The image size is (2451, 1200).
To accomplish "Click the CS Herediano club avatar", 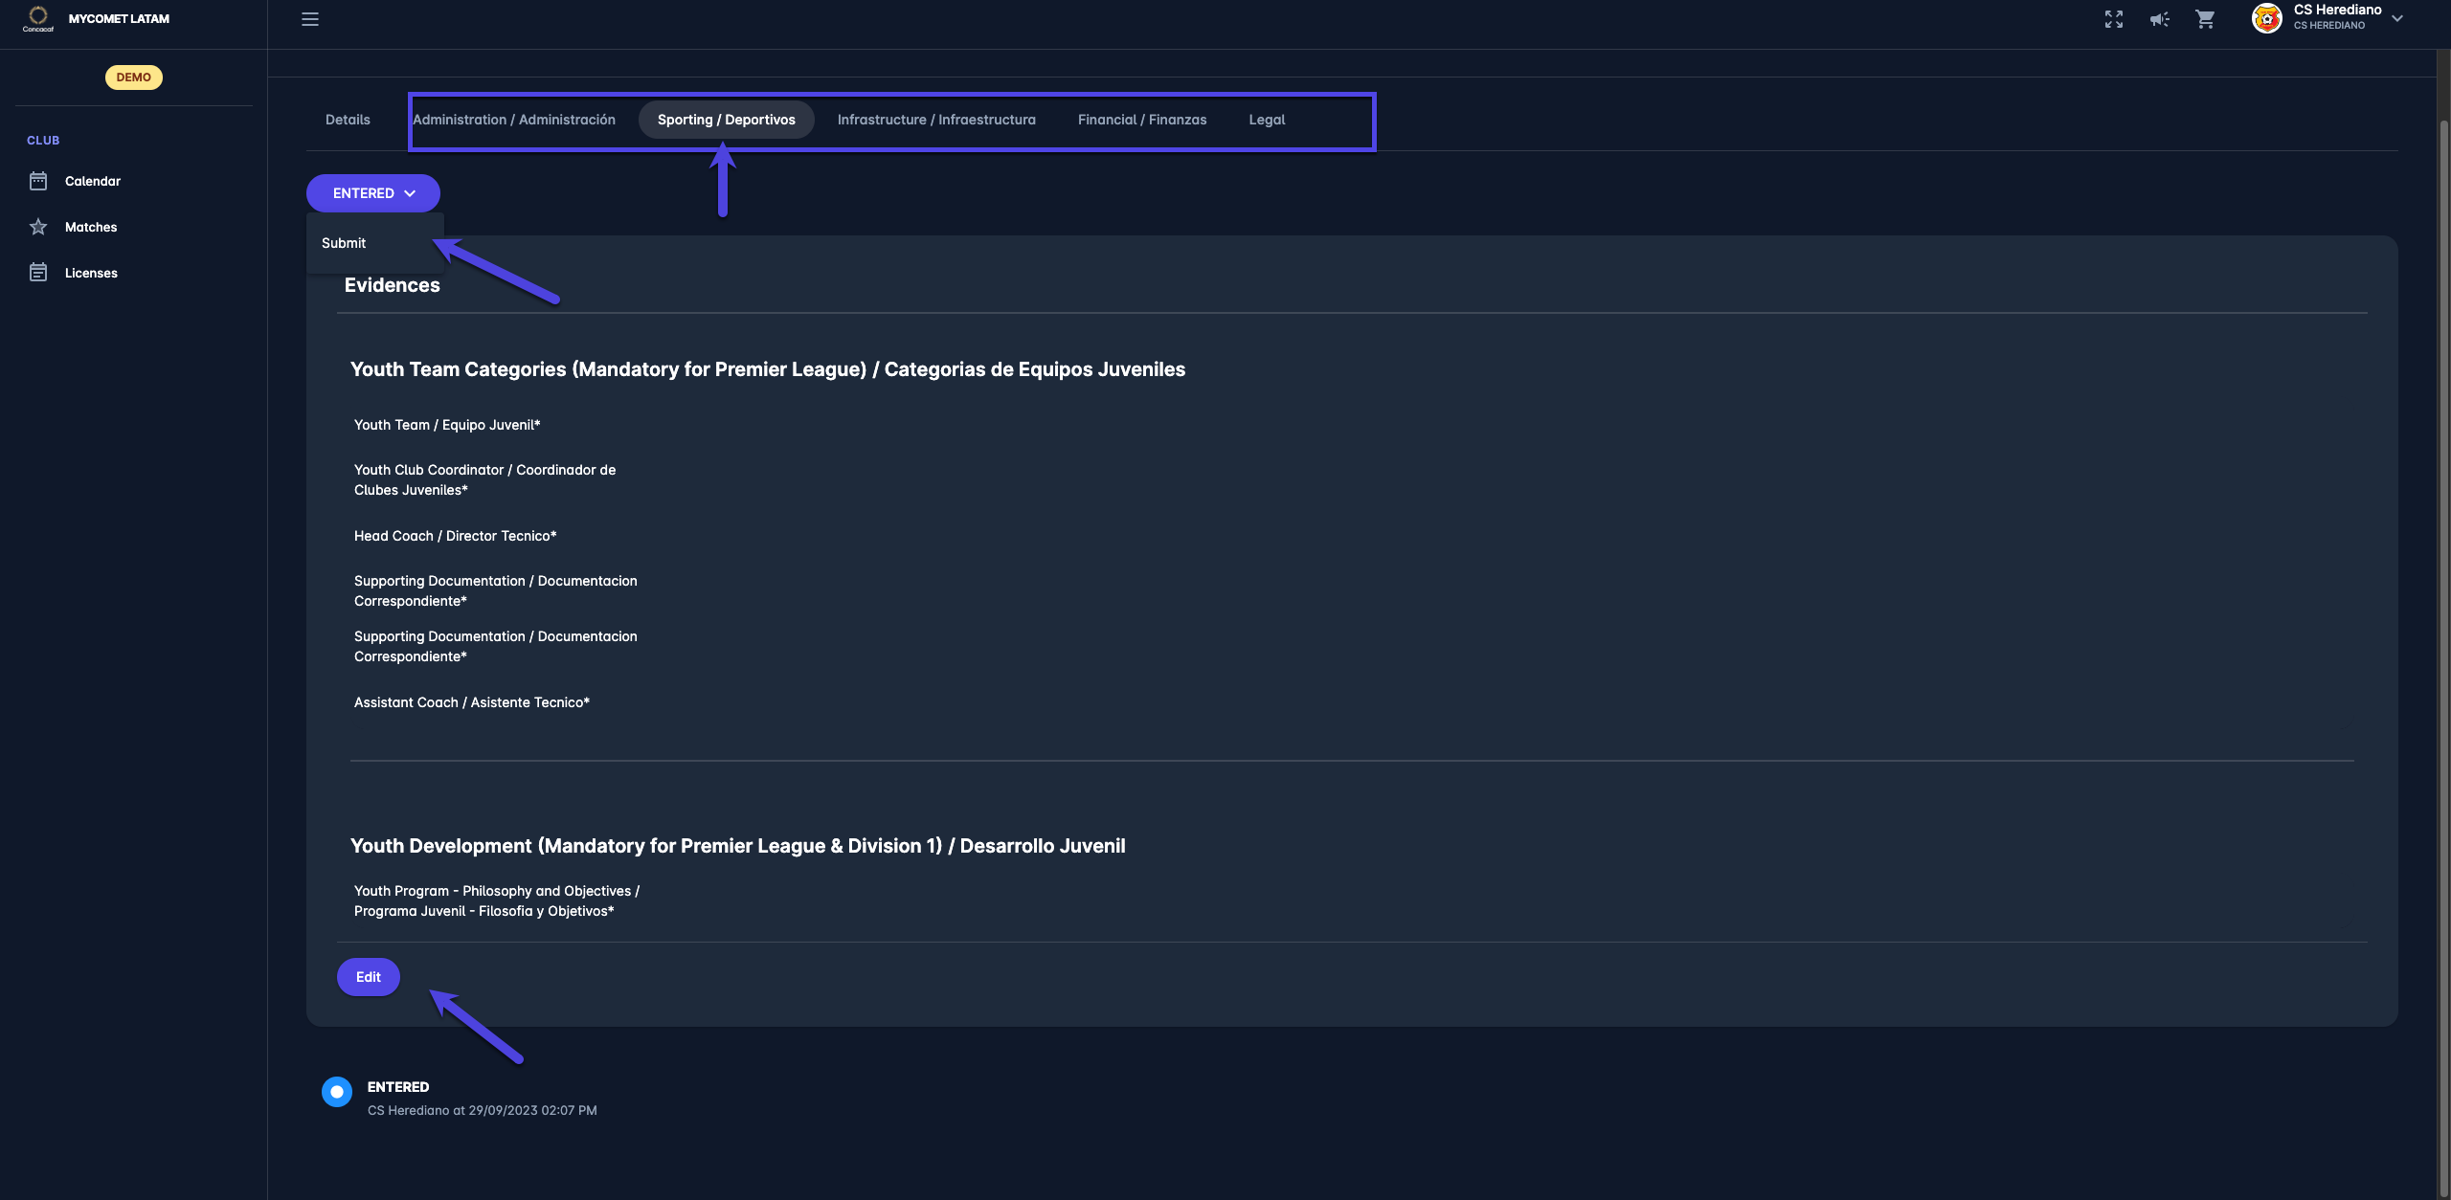I will [2266, 18].
